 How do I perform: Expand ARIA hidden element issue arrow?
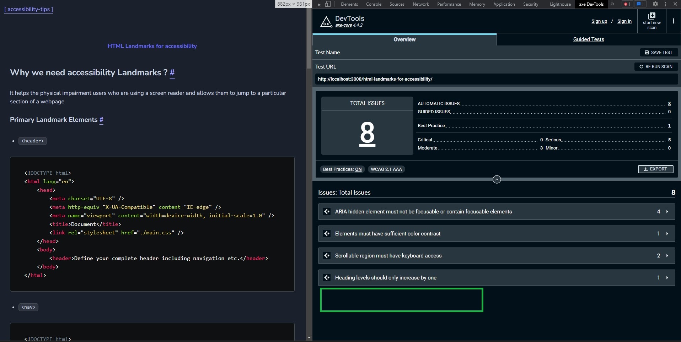point(667,212)
